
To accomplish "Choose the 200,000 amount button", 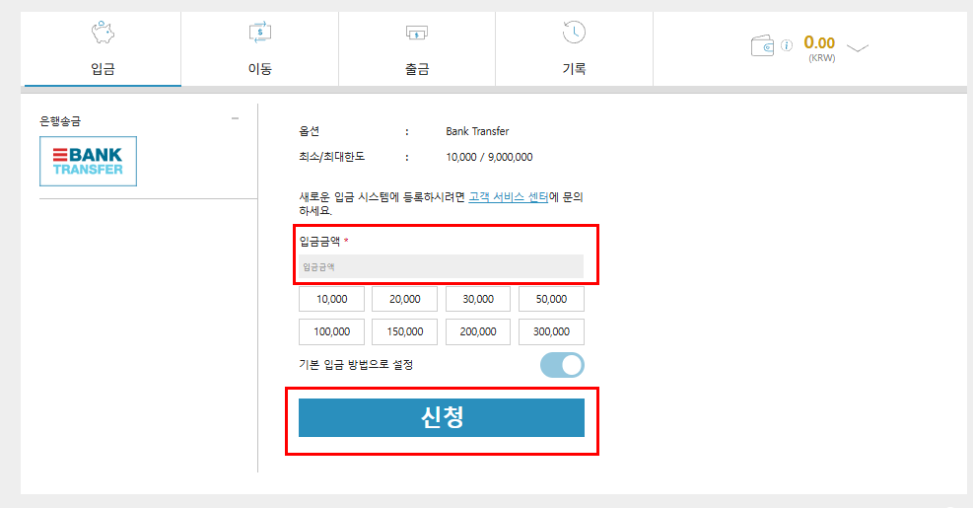I will [478, 331].
